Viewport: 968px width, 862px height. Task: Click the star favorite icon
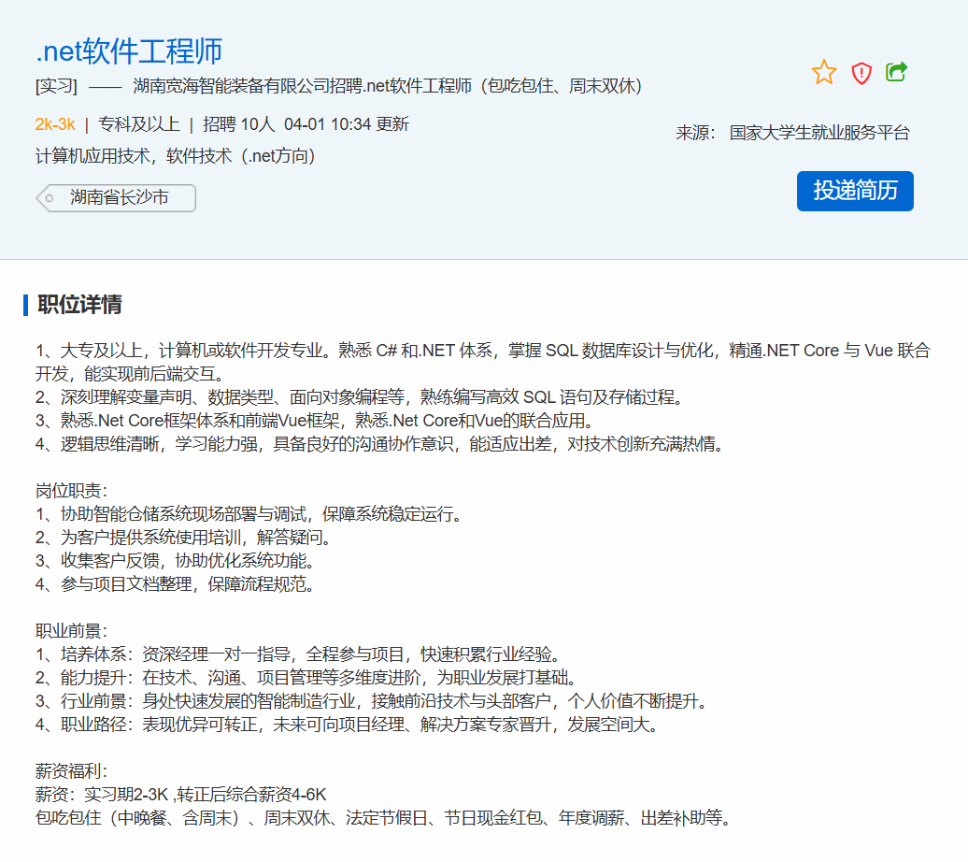point(824,73)
